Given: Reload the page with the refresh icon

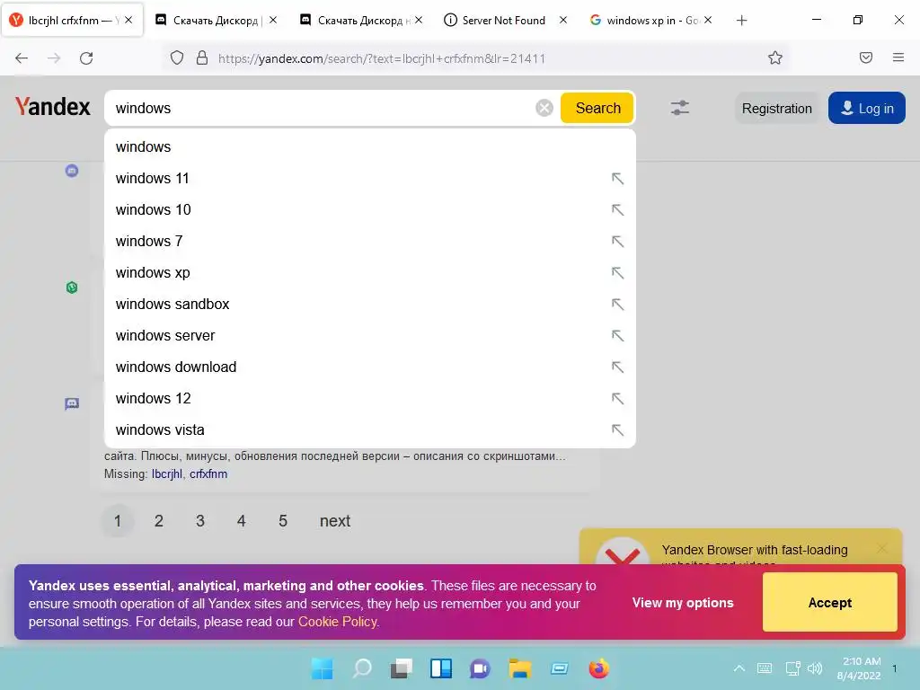Looking at the screenshot, I should click(x=86, y=58).
